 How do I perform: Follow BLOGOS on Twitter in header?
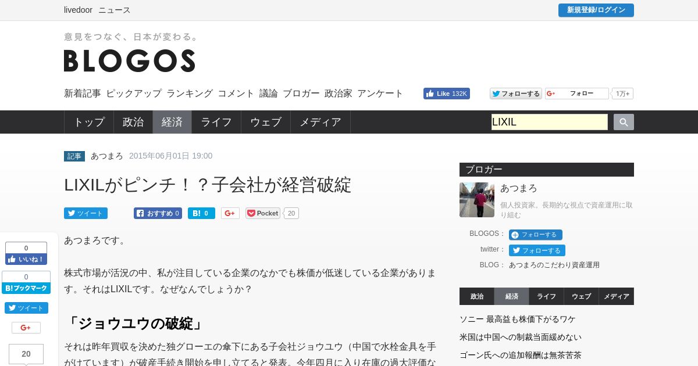[x=516, y=94]
